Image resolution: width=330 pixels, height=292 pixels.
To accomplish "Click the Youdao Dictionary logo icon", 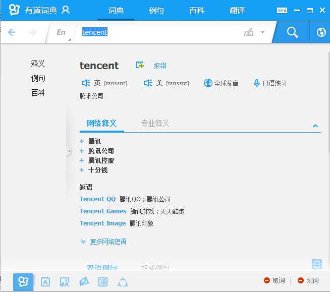I will (x=14, y=10).
